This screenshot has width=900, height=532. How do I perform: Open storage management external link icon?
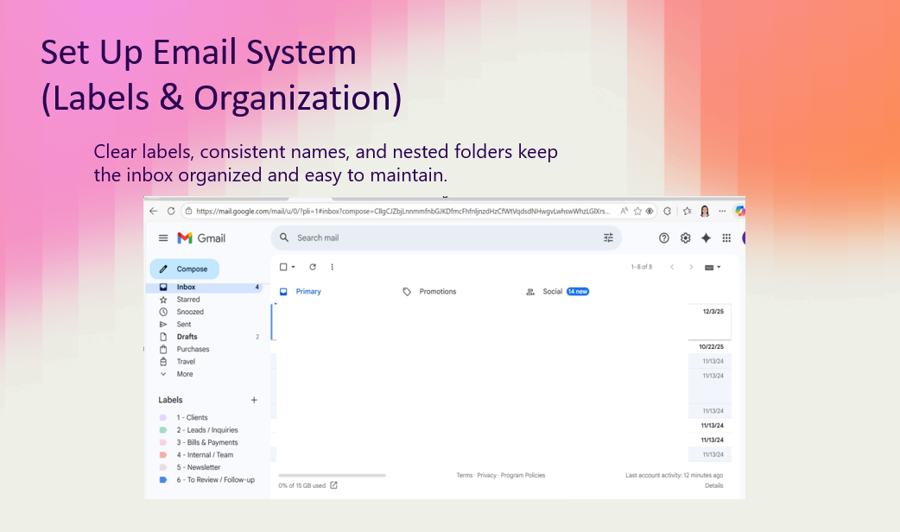pyautogui.click(x=334, y=485)
